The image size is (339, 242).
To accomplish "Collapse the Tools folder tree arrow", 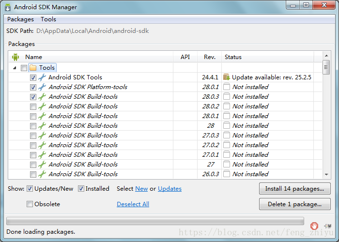I will [15, 68].
